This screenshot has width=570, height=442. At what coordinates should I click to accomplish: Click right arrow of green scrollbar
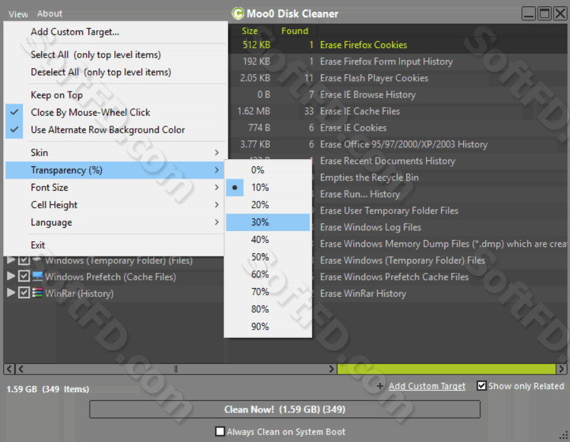[x=561, y=369]
